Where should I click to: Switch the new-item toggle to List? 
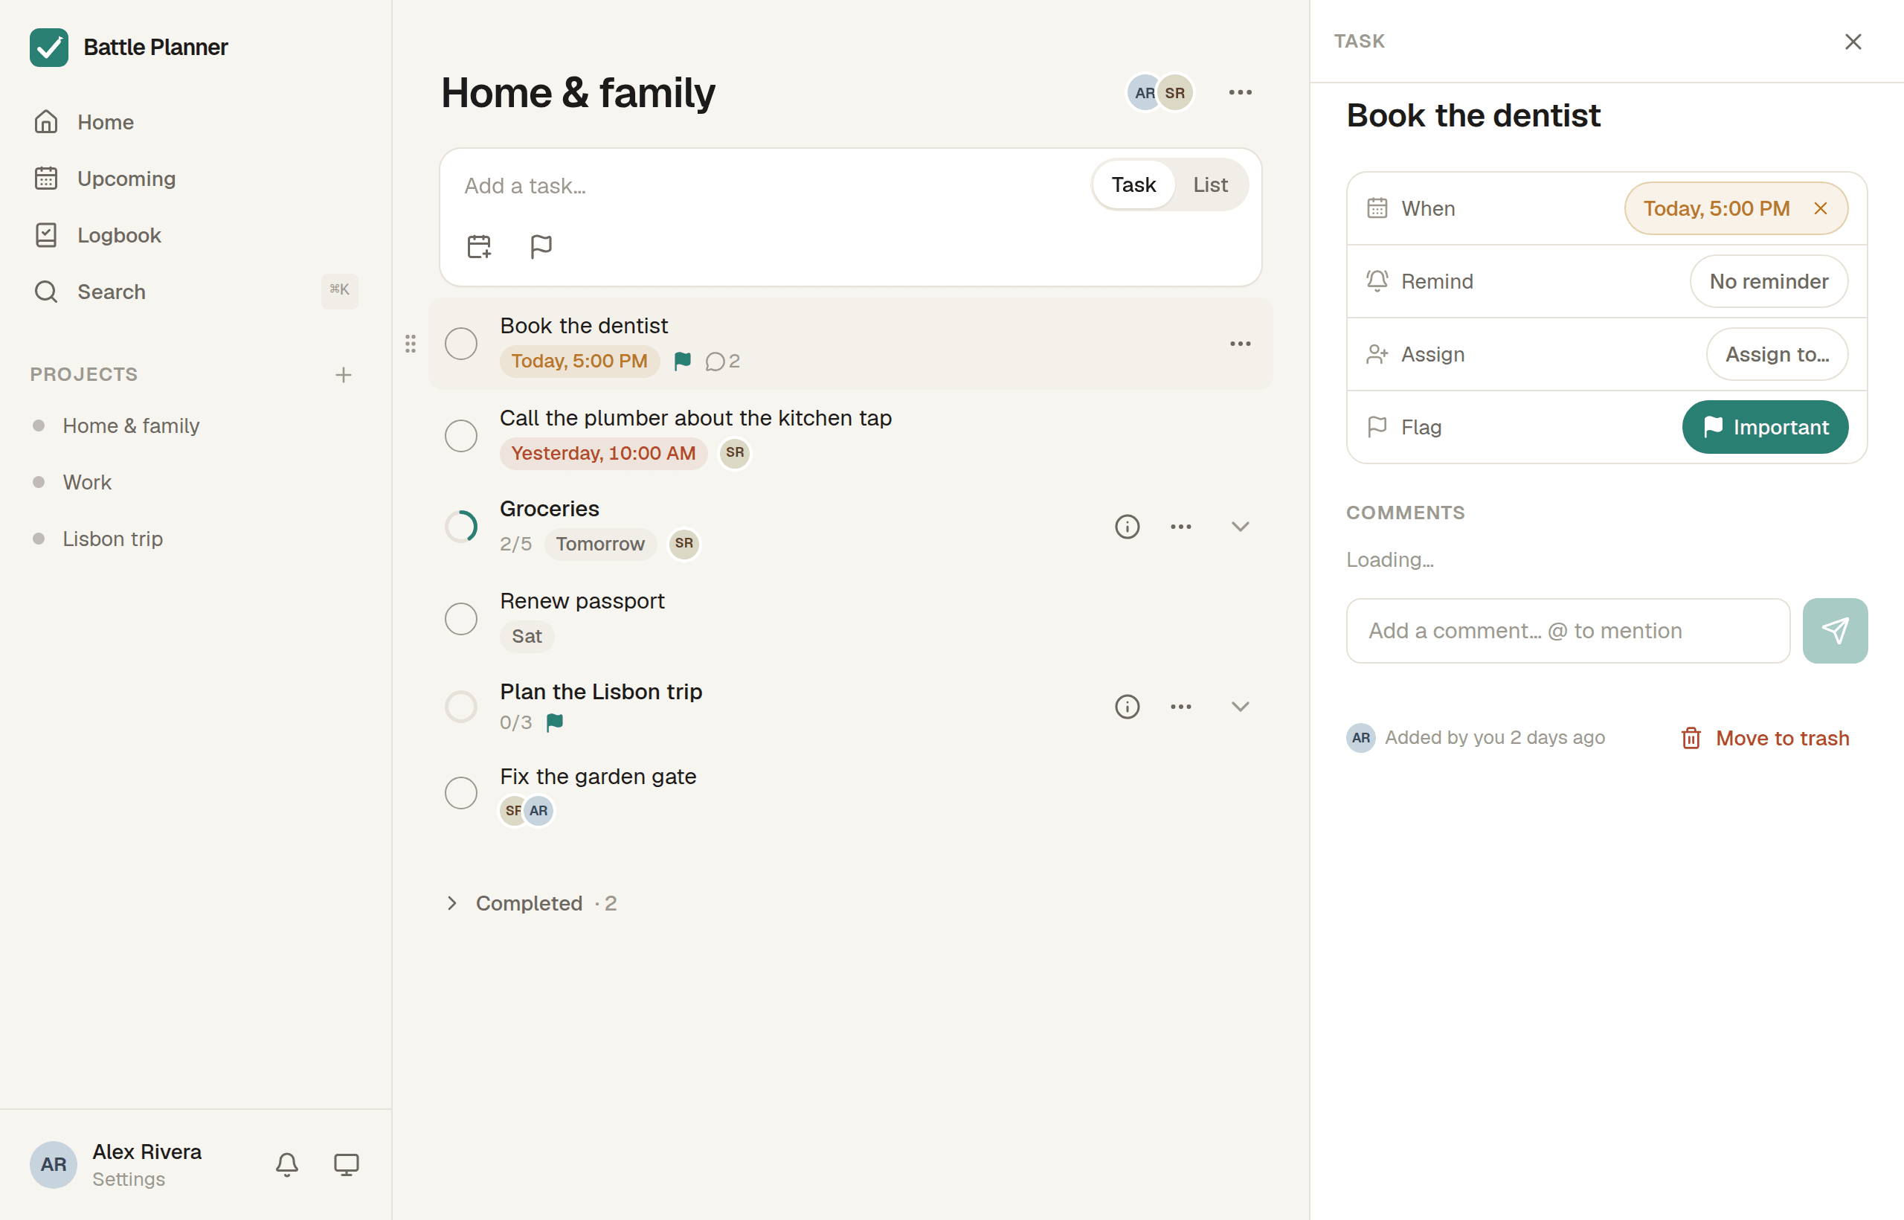coord(1210,184)
